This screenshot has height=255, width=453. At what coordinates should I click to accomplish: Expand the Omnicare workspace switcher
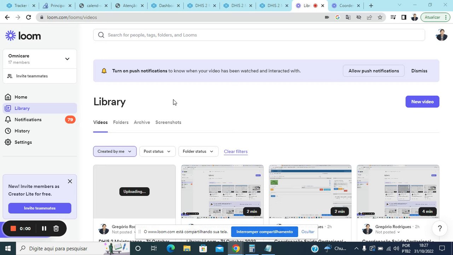(x=67, y=59)
